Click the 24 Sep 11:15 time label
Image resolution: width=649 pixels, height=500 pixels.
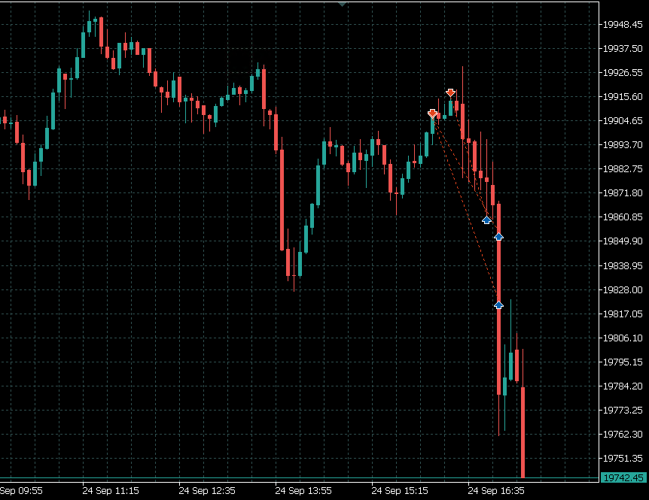111,491
